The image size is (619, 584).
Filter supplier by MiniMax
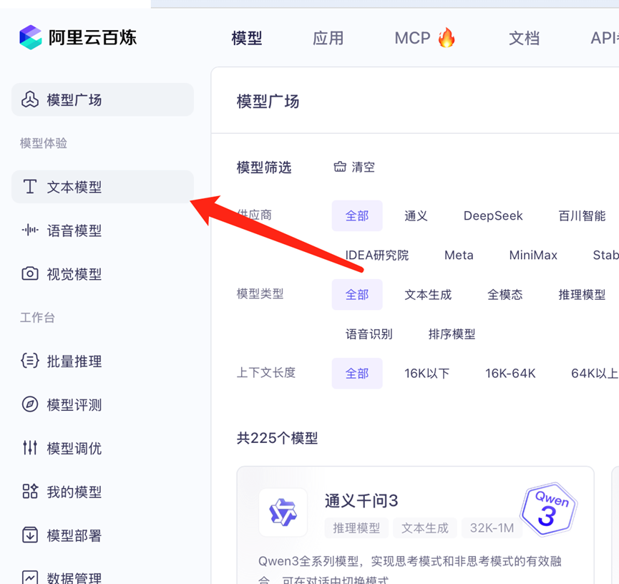533,255
